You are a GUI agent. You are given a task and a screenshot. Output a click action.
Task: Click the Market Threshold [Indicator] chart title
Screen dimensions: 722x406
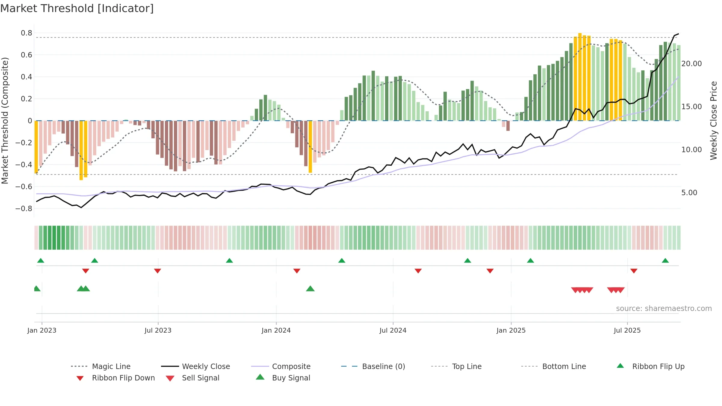(77, 8)
